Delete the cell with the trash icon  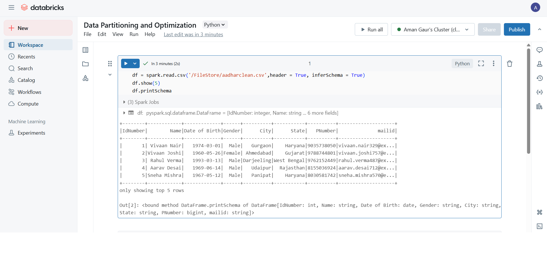click(x=510, y=64)
